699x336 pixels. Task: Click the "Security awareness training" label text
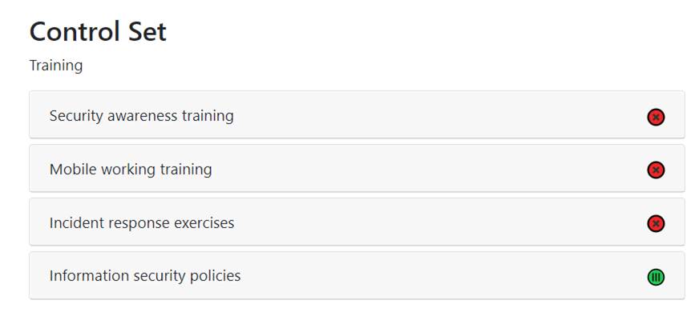pos(141,116)
